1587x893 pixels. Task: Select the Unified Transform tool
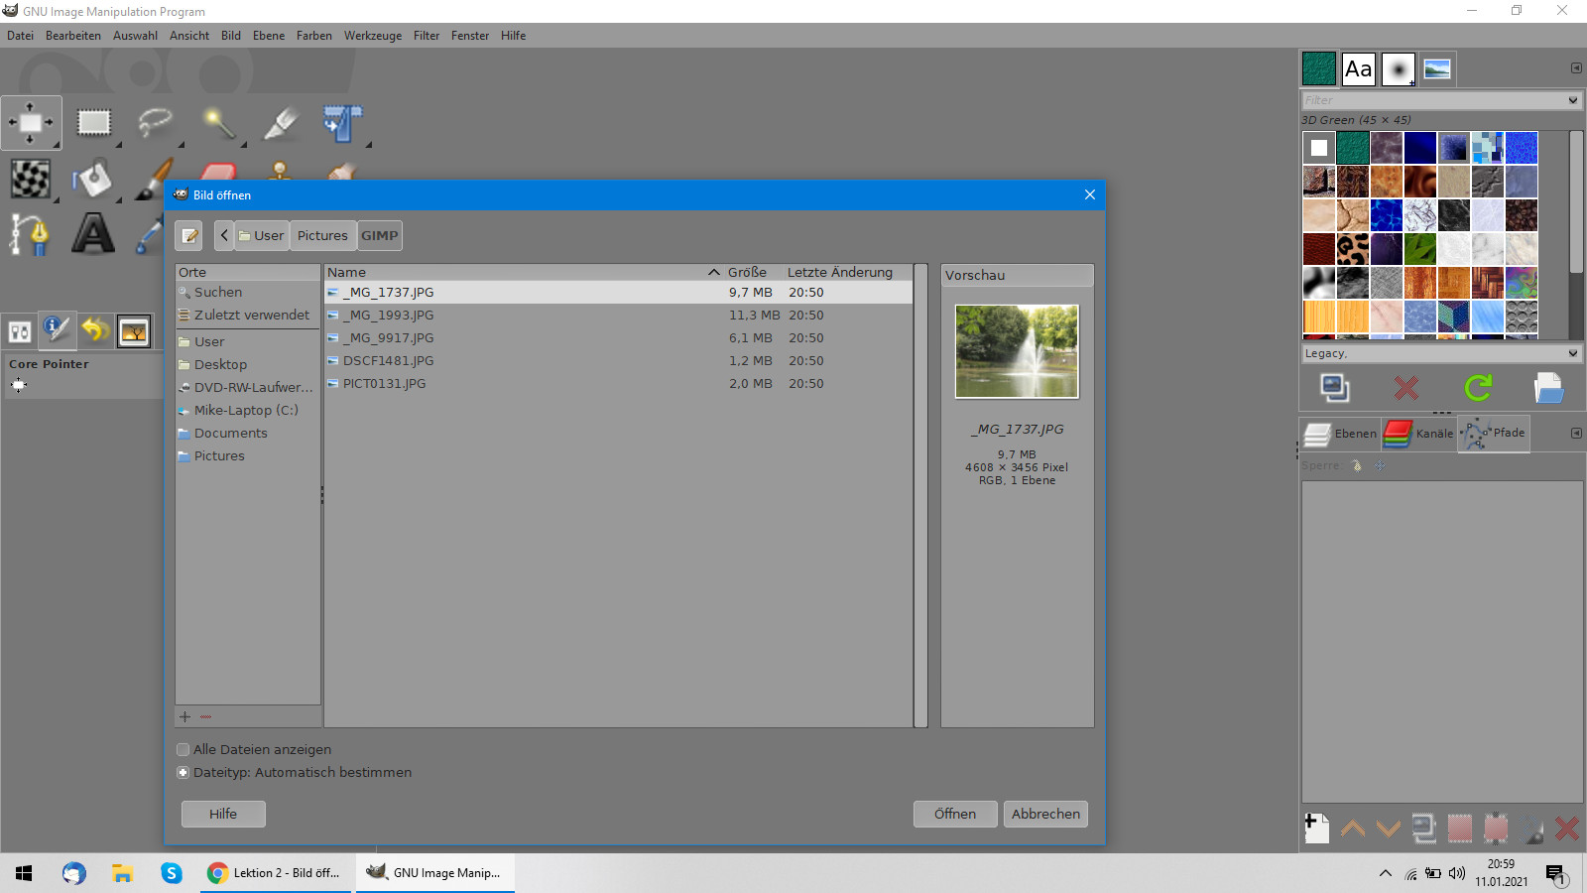coord(343,123)
